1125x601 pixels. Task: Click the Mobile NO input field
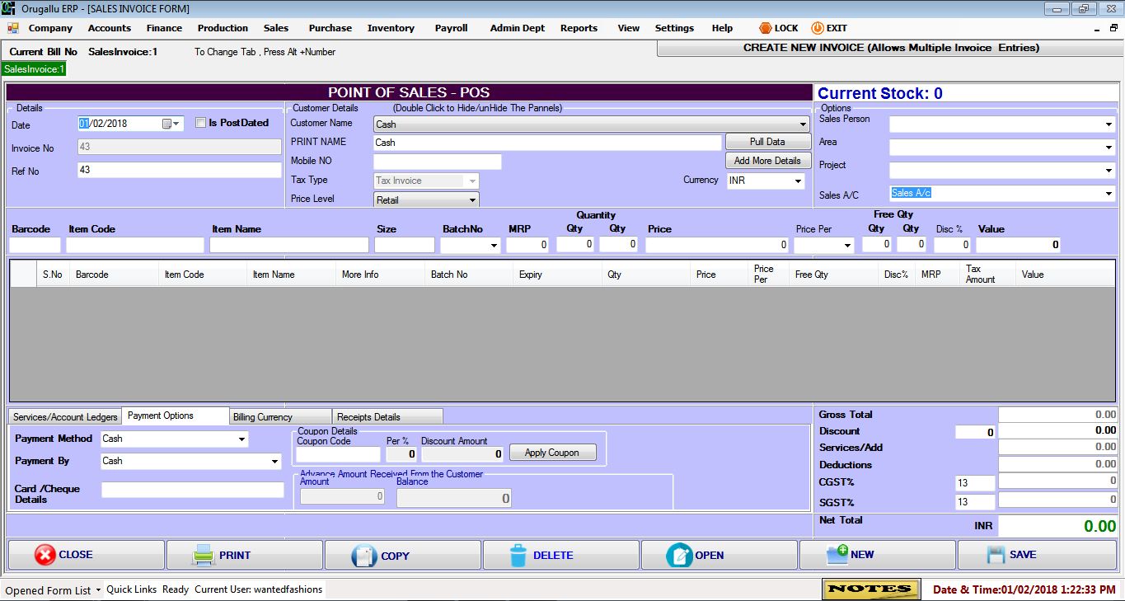point(437,162)
